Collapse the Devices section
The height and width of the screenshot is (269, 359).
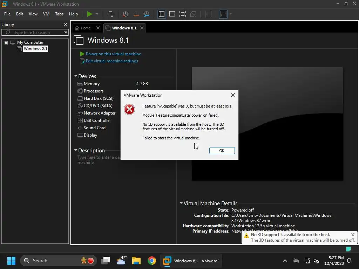point(76,76)
